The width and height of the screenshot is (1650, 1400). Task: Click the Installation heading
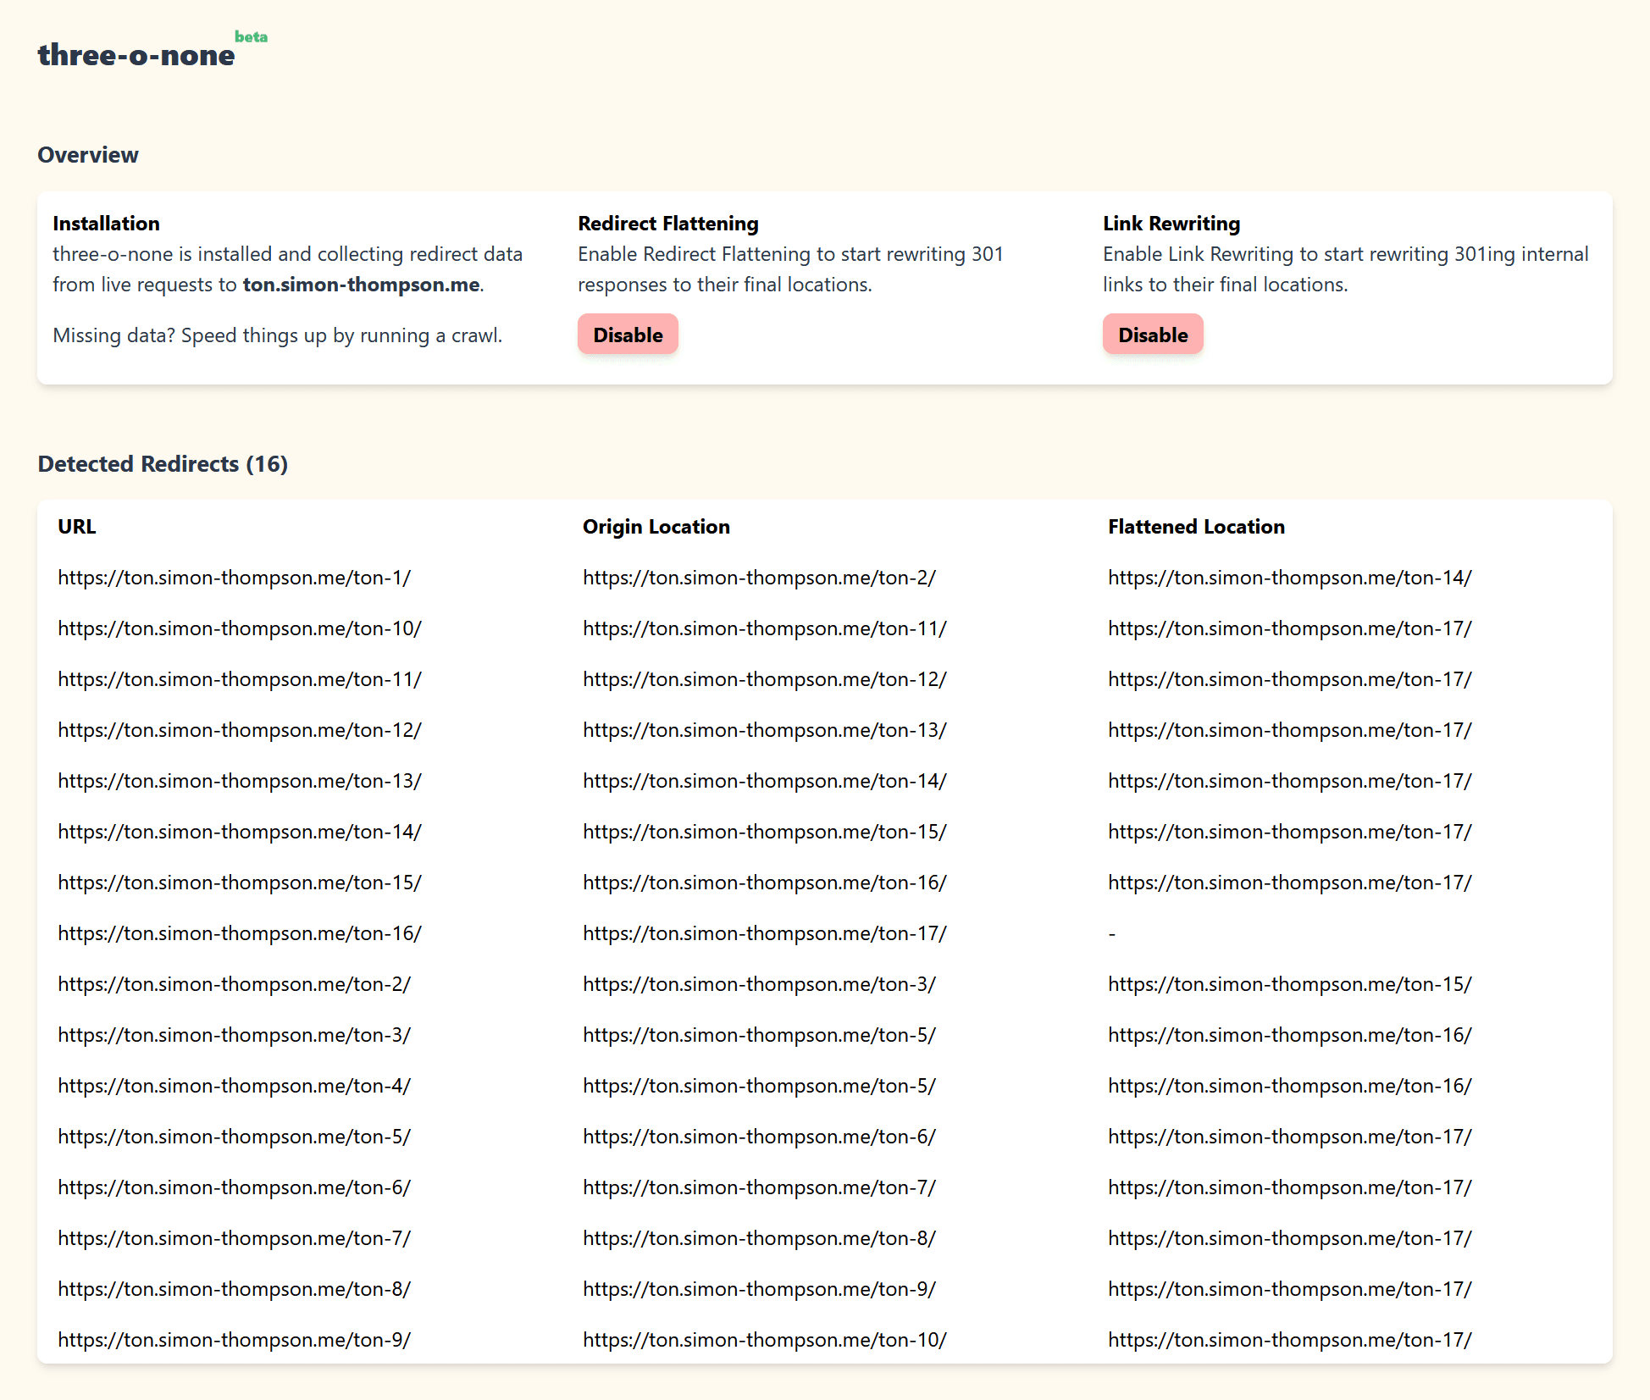coord(106,224)
